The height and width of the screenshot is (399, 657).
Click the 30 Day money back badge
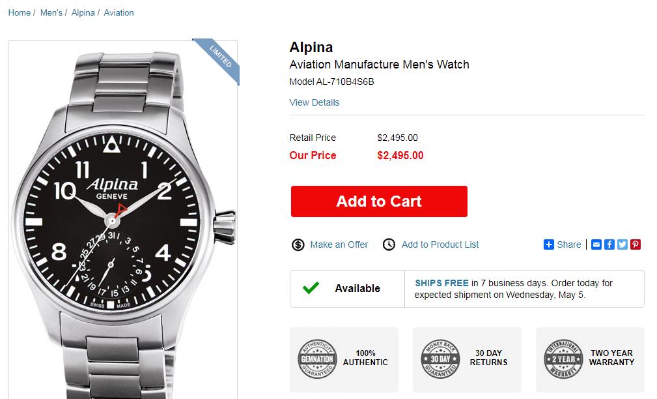[440, 359]
